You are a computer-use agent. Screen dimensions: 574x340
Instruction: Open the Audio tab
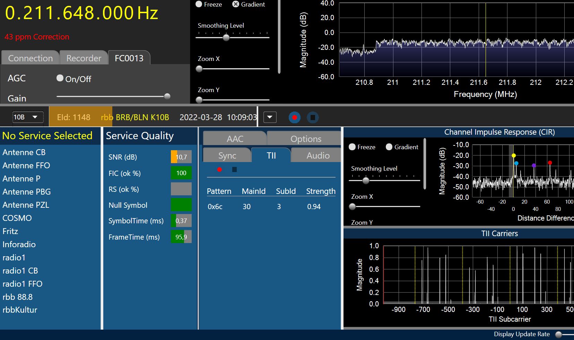(x=318, y=155)
